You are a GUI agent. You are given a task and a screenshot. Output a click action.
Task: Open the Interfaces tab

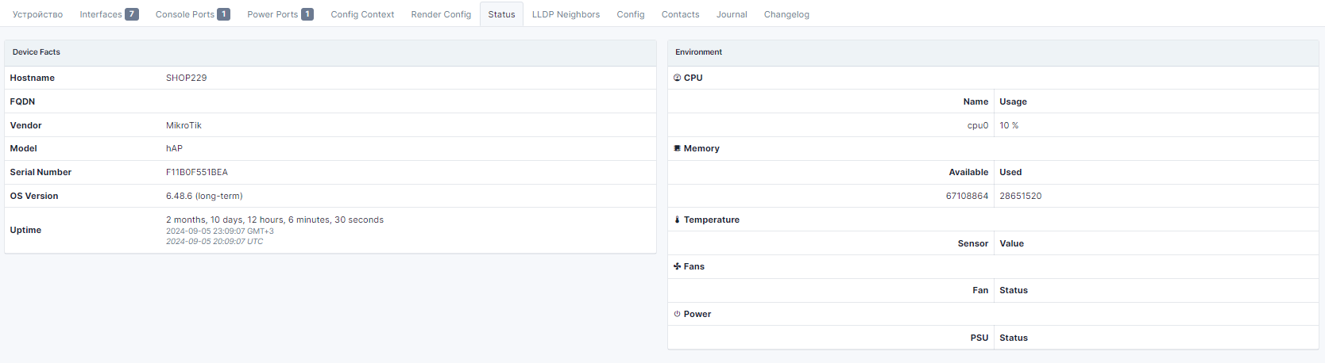(x=109, y=14)
